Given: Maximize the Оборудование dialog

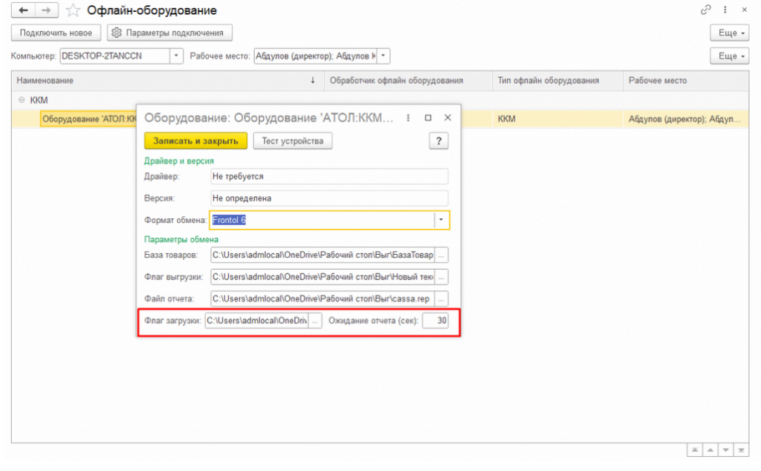Looking at the screenshot, I should pyautogui.click(x=428, y=118).
